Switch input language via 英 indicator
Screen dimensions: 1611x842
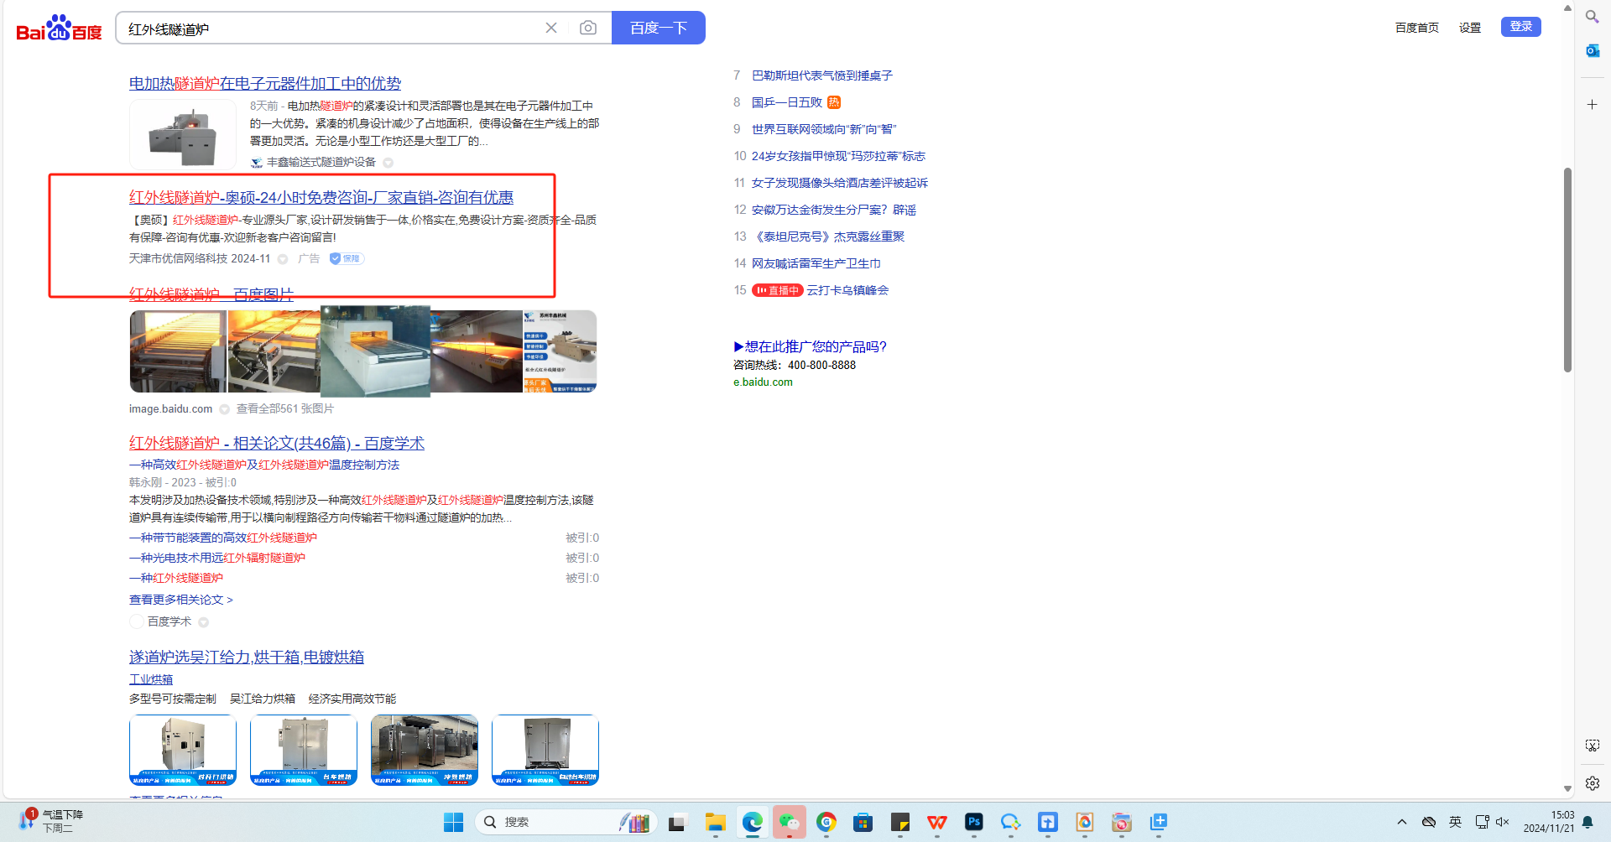pos(1455,822)
